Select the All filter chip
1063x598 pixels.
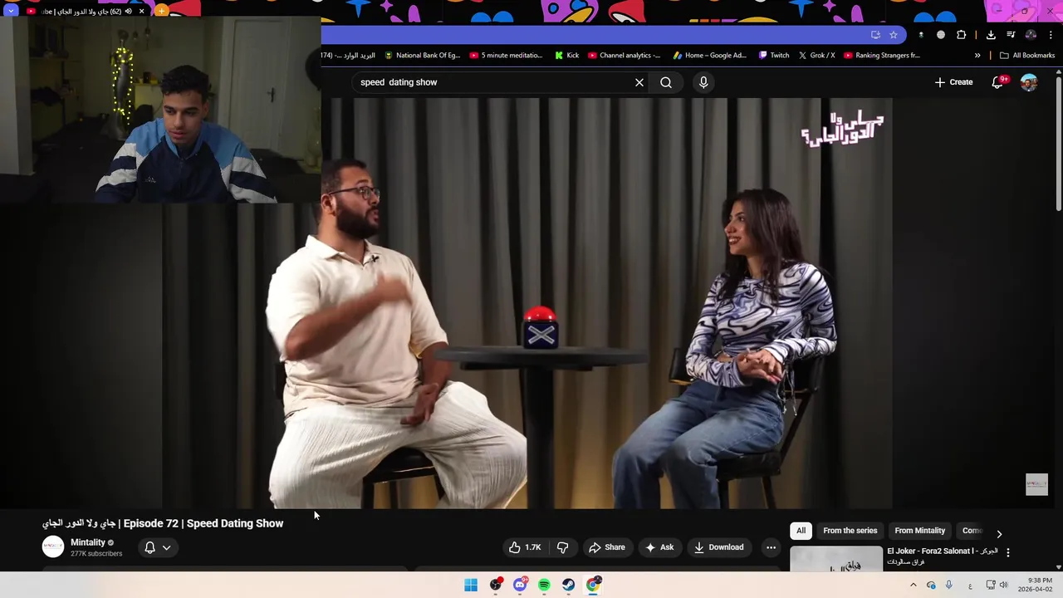point(801,531)
